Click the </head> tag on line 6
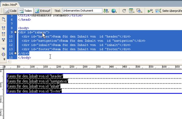The image size is (182, 119). pos(24,20)
